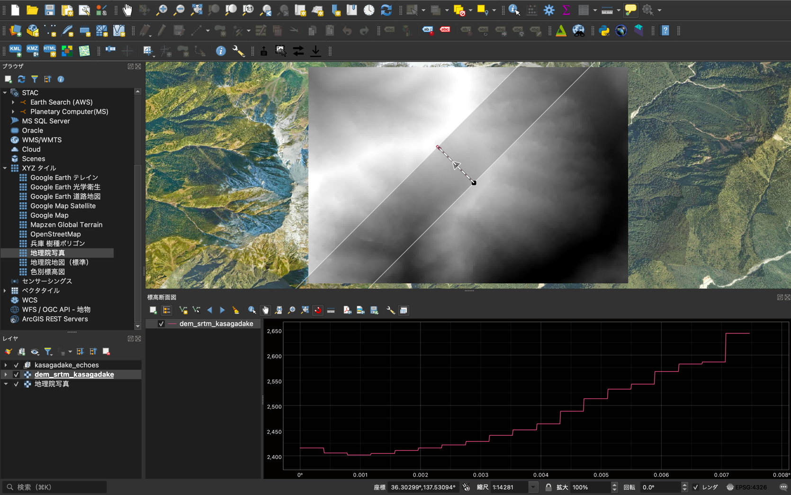791x495 pixels.
Task: Click the KML add-layer icon
Action: (x=15, y=51)
